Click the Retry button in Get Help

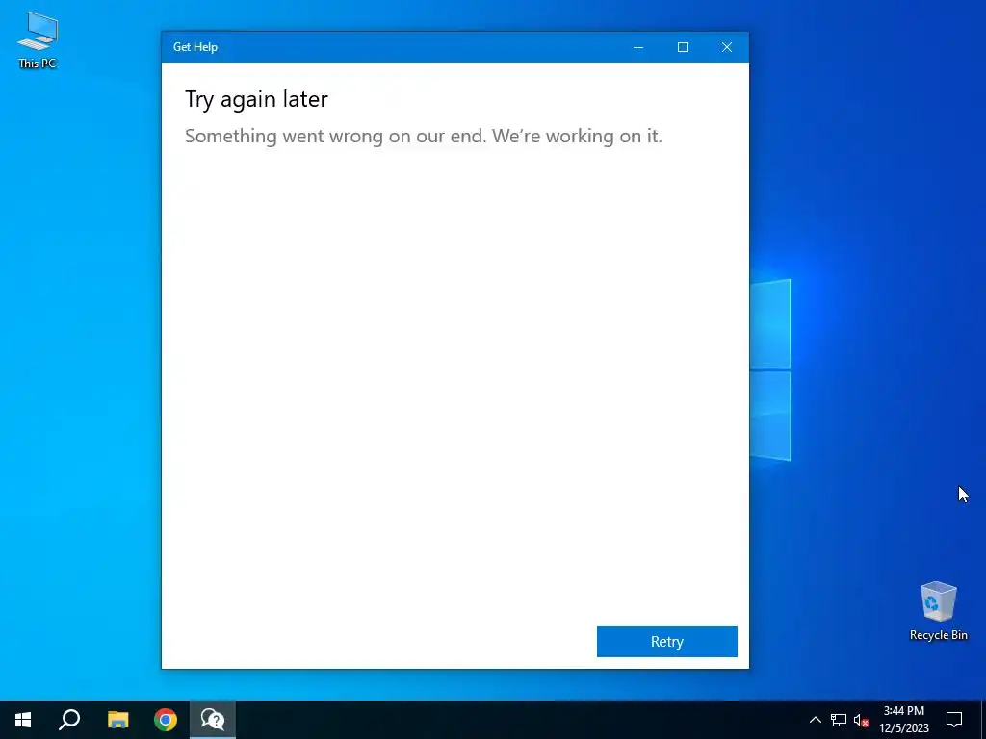tap(666, 642)
